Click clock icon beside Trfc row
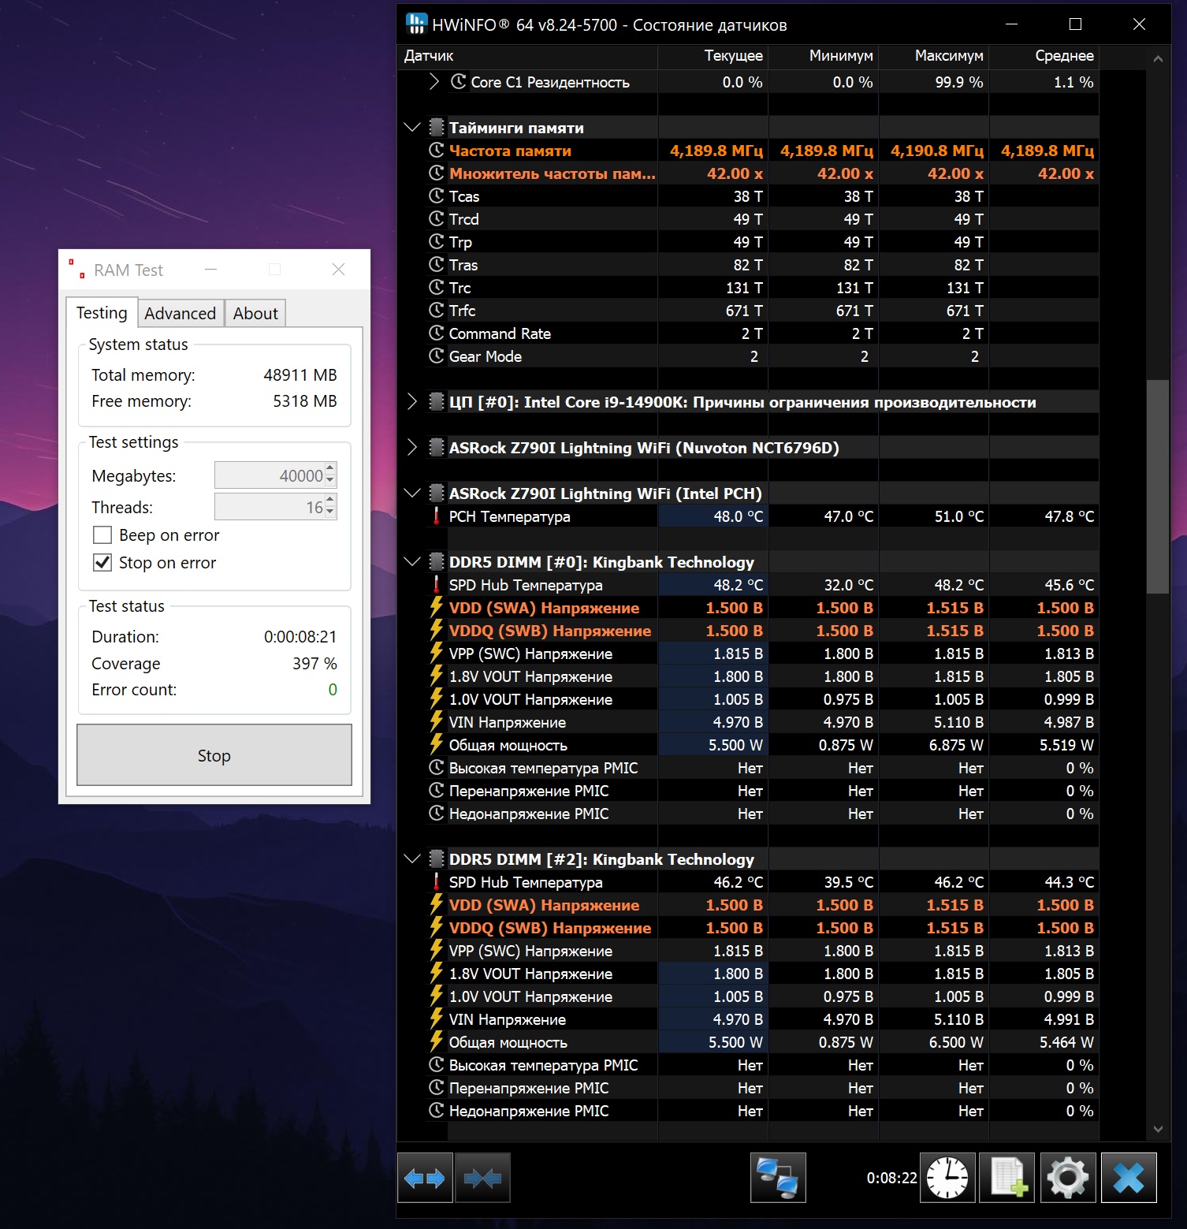This screenshot has height=1229, width=1187. pyautogui.click(x=436, y=310)
